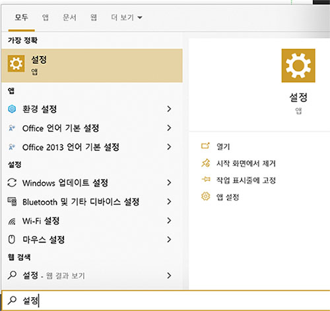Switch to the 문서 tab

[x=69, y=17]
